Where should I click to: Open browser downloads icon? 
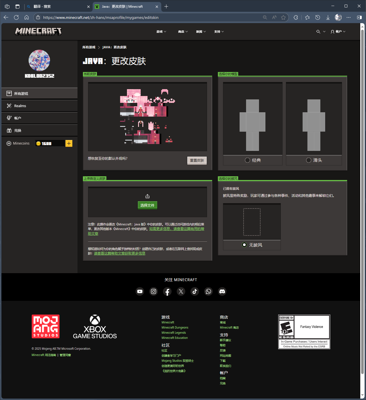[x=328, y=17]
